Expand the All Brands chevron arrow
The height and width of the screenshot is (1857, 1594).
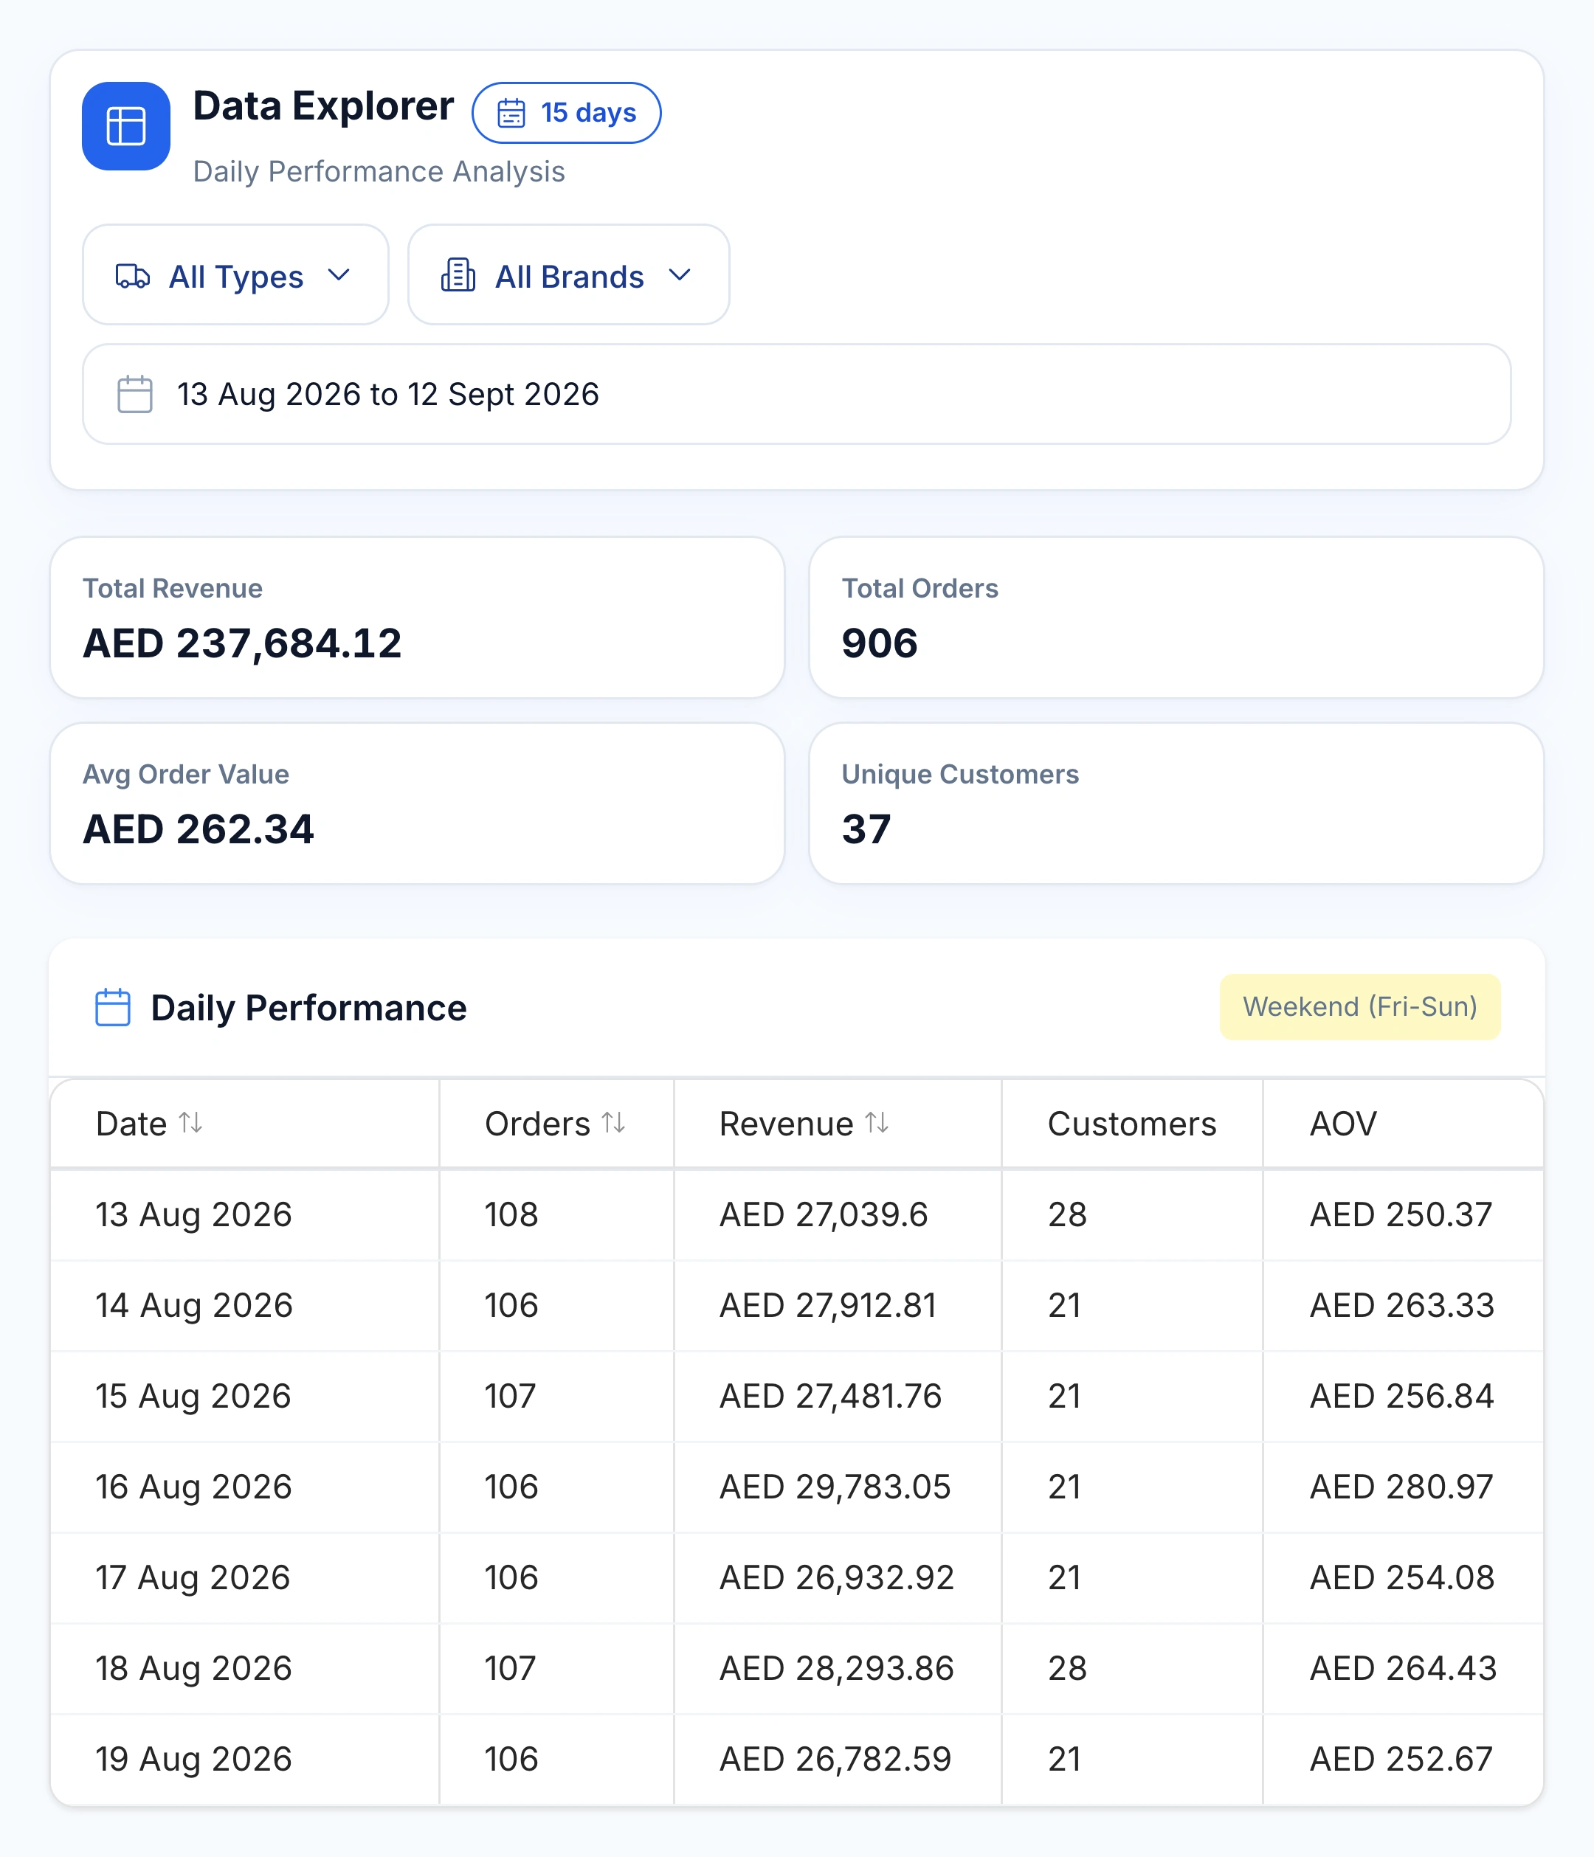(680, 275)
